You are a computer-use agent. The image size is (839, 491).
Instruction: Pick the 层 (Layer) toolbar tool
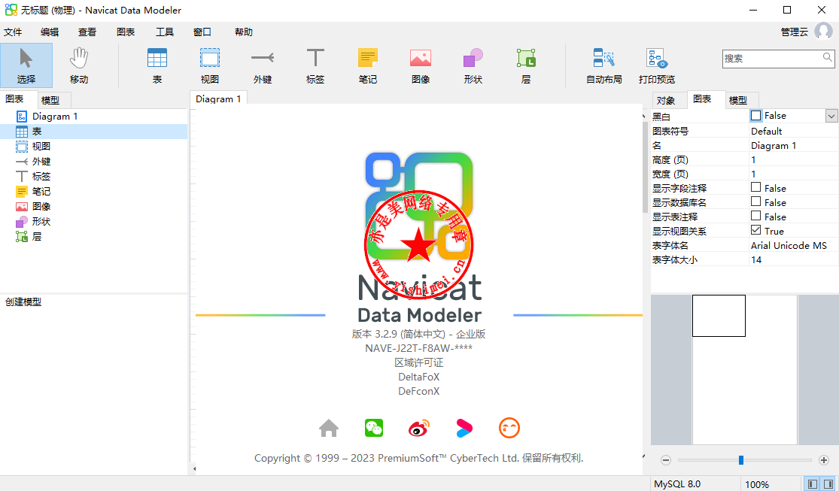[x=526, y=65]
